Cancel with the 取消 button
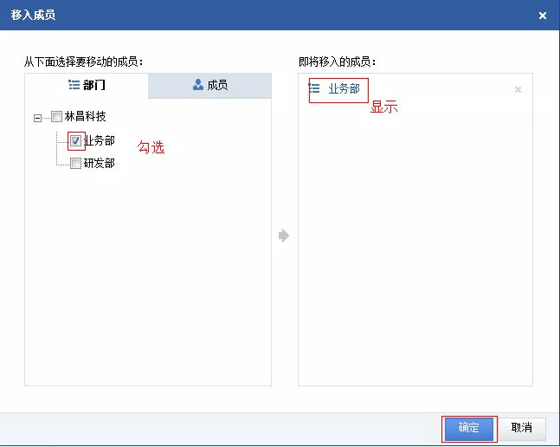 pos(521,428)
